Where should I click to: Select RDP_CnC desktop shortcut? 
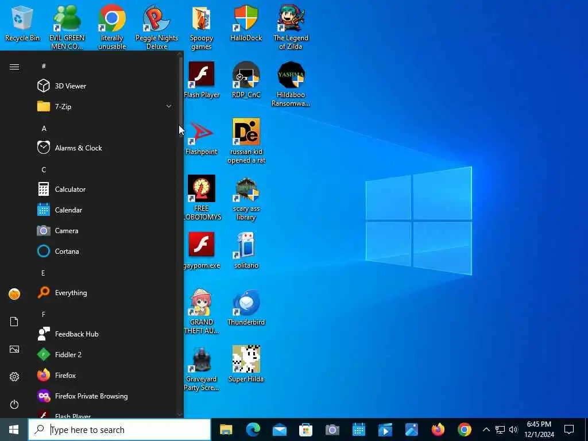(x=246, y=80)
